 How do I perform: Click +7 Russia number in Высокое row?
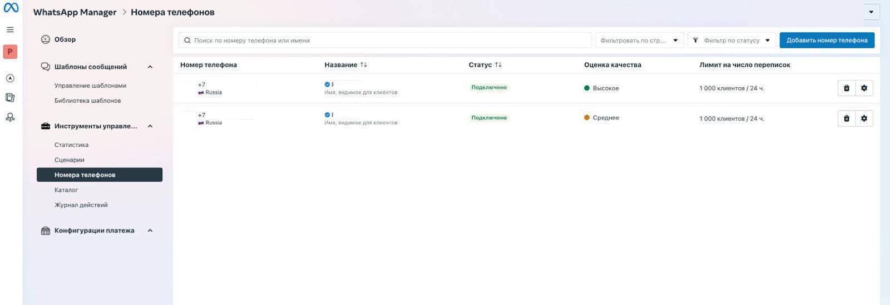click(210, 88)
